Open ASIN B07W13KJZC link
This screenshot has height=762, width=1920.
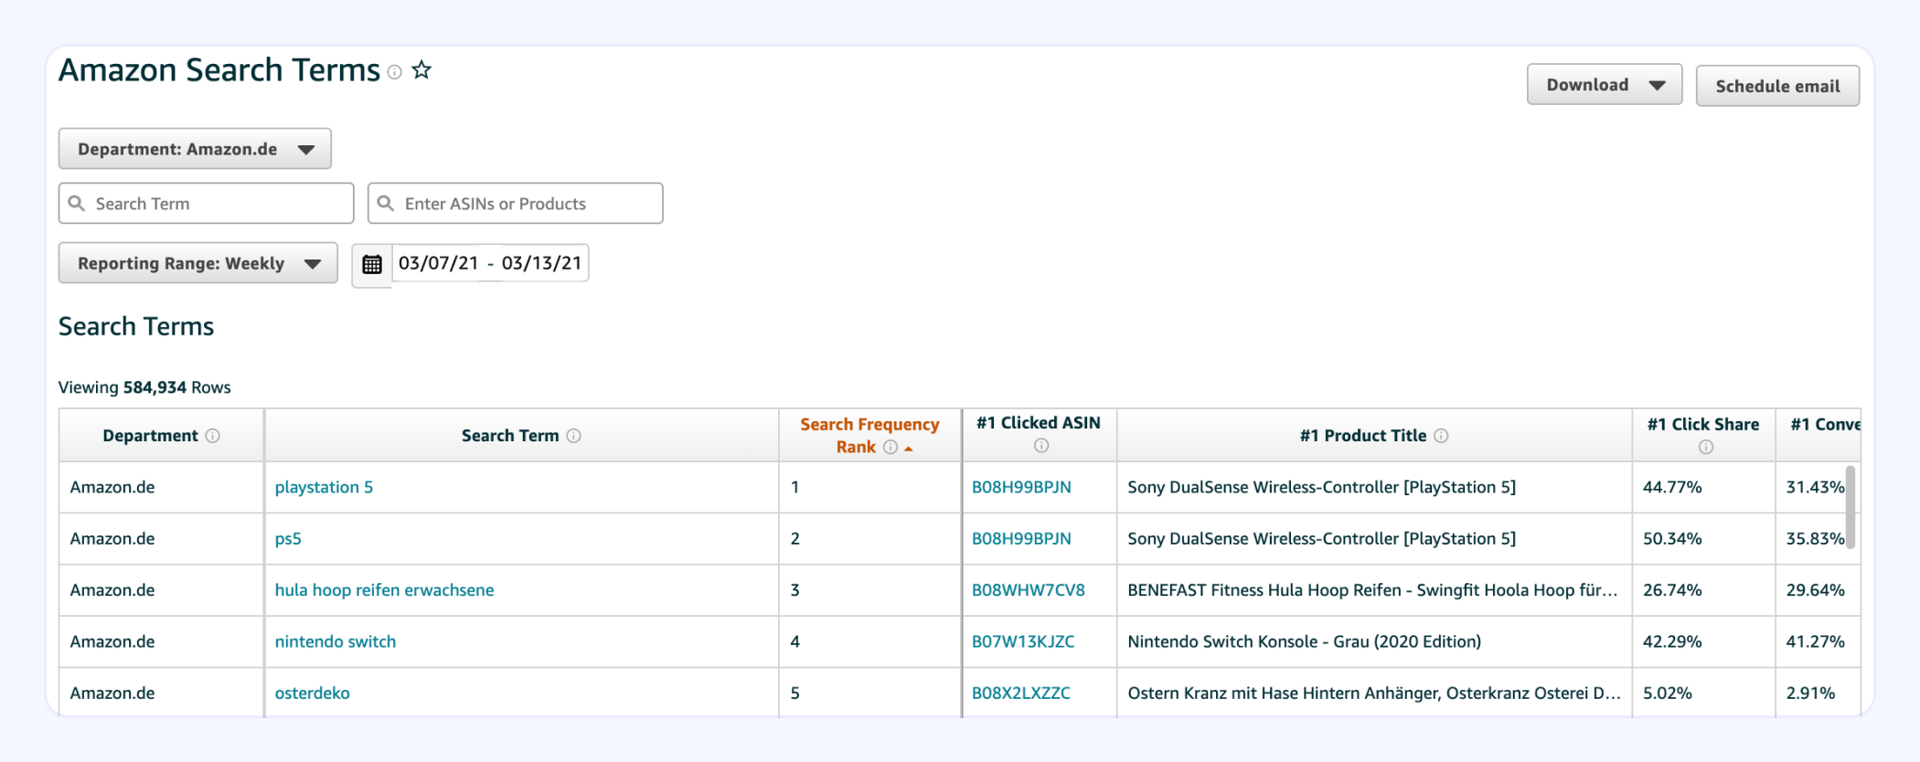1023,641
